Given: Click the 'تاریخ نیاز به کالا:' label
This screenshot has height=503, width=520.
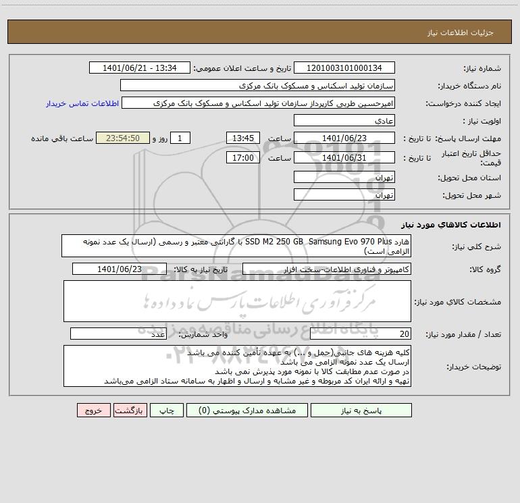Looking at the screenshot, I should click(201, 269).
